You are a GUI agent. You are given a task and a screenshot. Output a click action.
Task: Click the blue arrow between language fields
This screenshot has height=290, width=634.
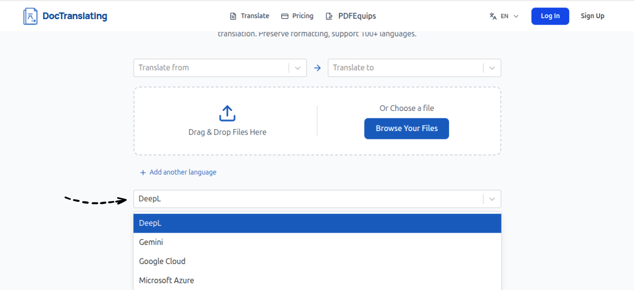pos(317,68)
